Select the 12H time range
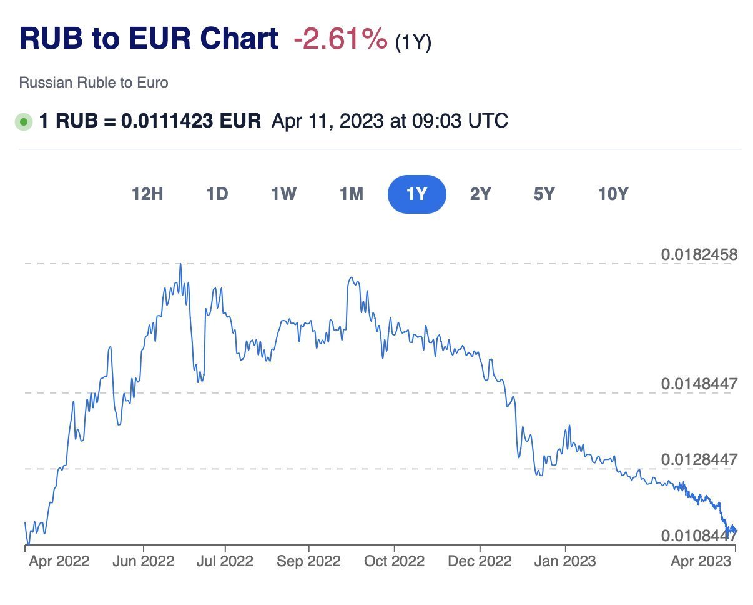753x605 pixels. click(x=147, y=194)
